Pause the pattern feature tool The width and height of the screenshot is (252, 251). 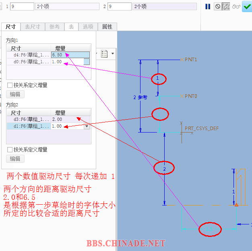pyautogui.click(x=208, y=6)
